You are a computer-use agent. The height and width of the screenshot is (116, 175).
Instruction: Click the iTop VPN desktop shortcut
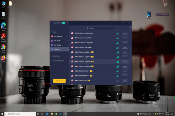click(149, 15)
